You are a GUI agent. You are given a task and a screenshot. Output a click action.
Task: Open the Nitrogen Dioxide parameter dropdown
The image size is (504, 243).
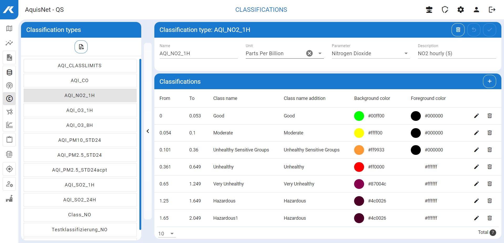point(406,53)
